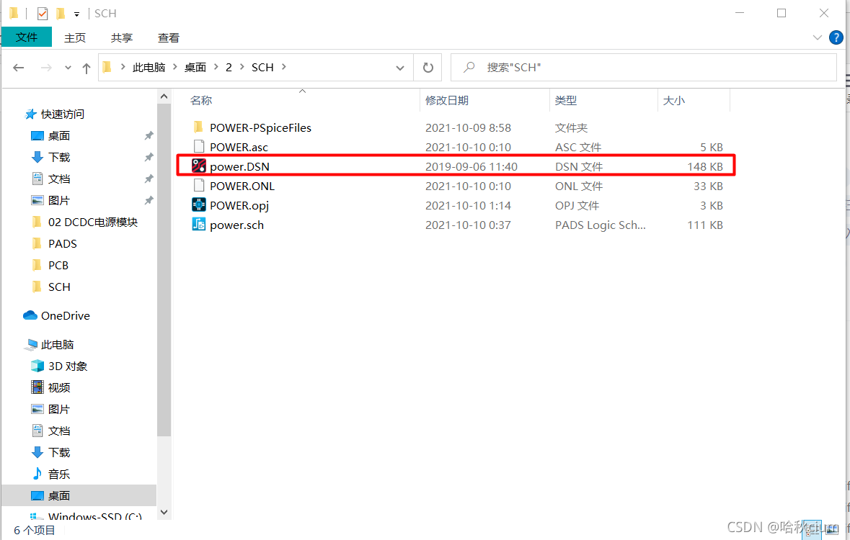Open recent locations dropdown arrow
Screen dimensions: 850x540
(68, 68)
